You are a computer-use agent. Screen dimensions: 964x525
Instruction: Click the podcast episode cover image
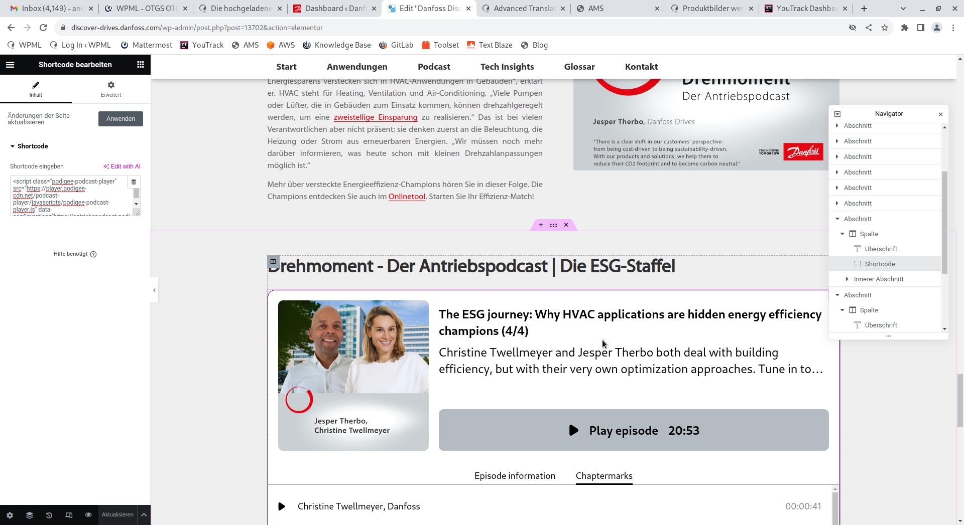click(353, 376)
